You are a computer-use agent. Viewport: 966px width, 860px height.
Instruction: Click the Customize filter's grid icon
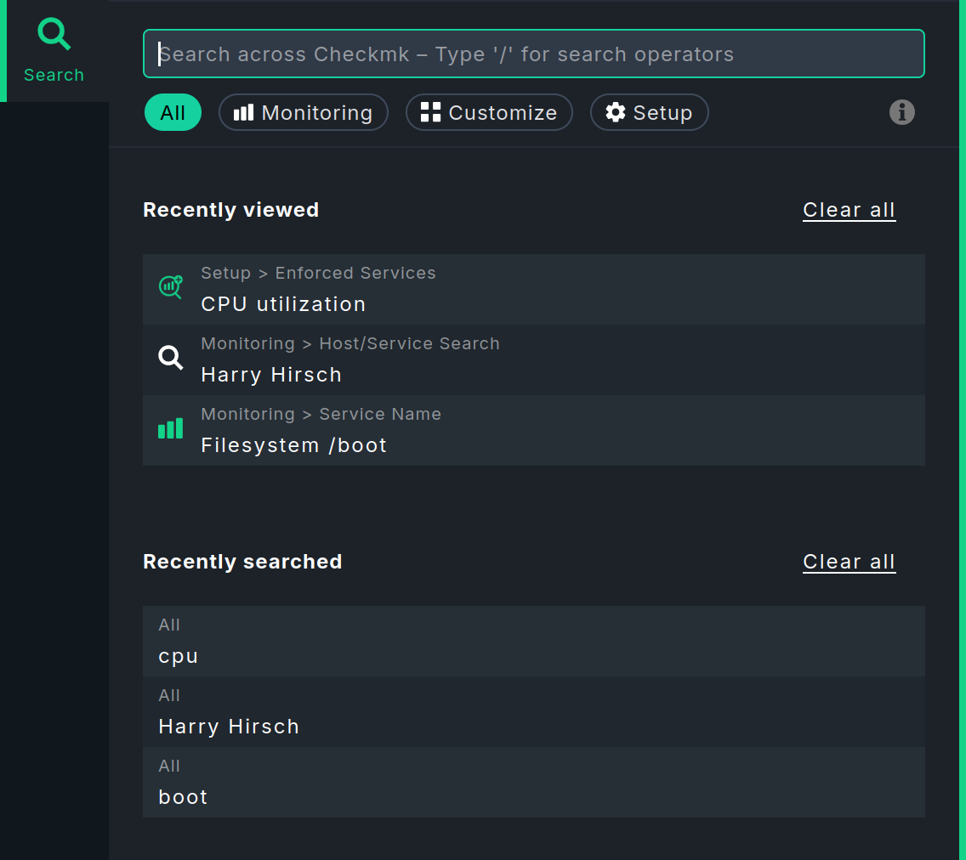[430, 111]
